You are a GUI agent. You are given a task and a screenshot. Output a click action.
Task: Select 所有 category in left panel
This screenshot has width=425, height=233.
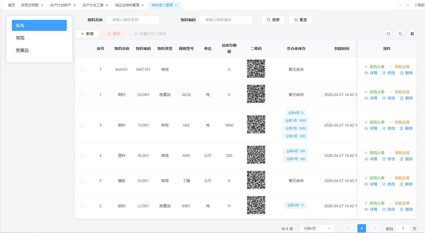coord(39,25)
